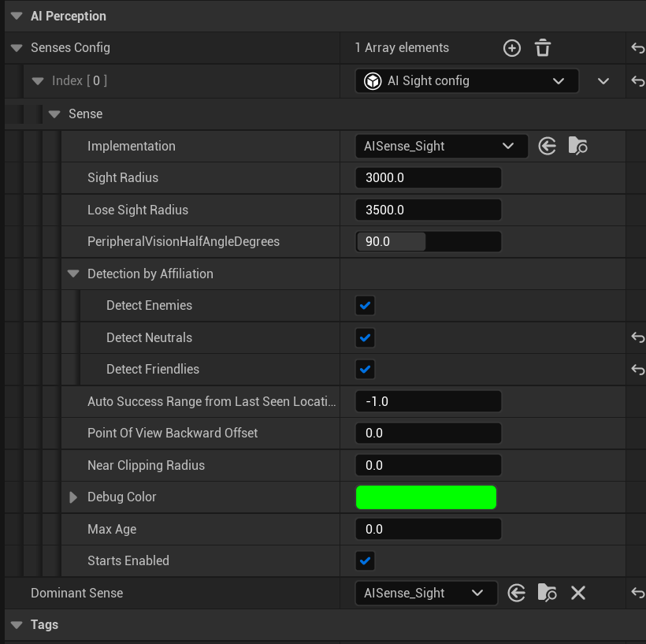Clear the Dominant Sense value

click(x=578, y=593)
